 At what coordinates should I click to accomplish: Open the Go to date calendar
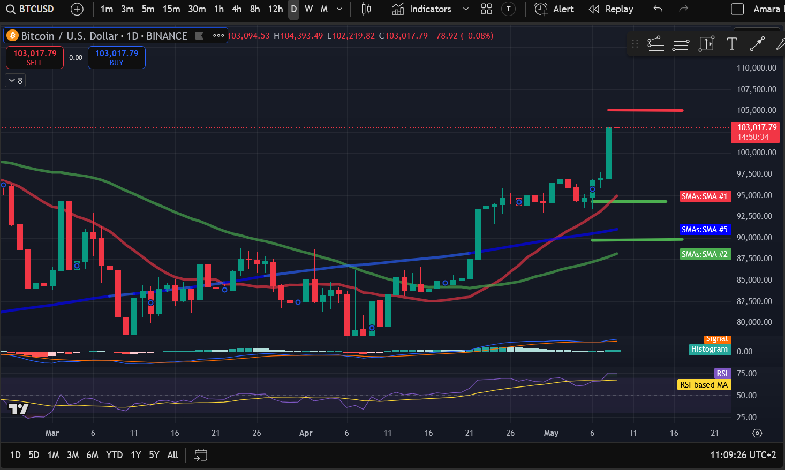point(201,455)
